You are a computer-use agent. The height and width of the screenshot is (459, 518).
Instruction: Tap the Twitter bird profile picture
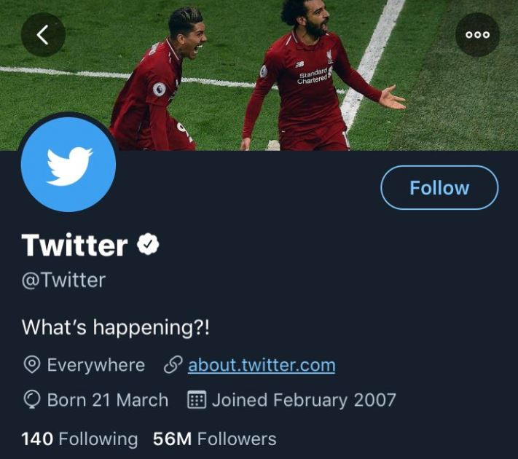click(x=68, y=164)
